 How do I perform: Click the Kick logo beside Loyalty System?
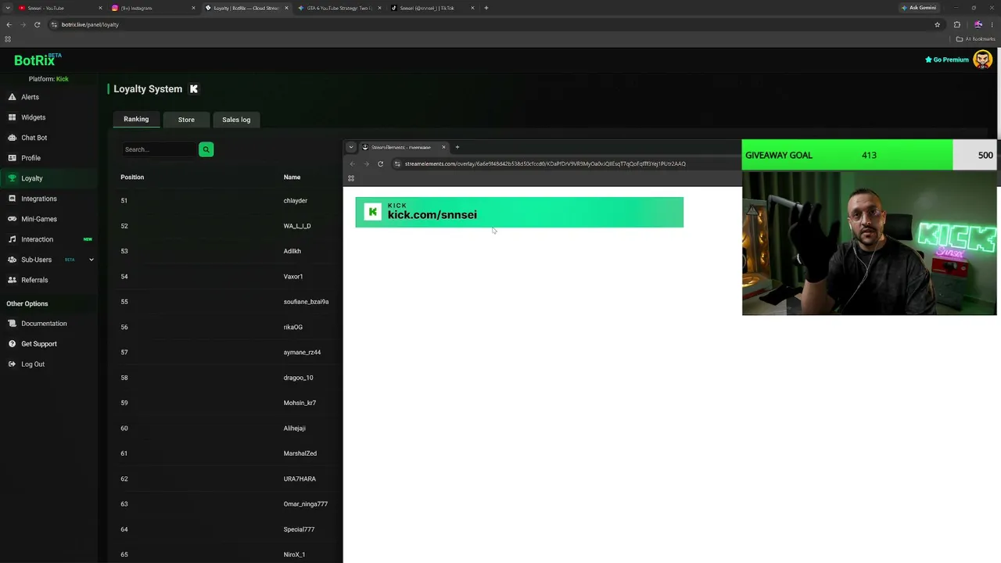(x=194, y=89)
